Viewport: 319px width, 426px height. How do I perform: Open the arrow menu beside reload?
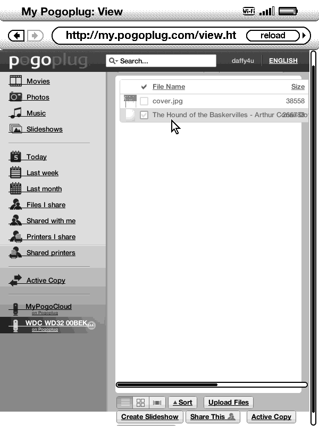(x=304, y=36)
